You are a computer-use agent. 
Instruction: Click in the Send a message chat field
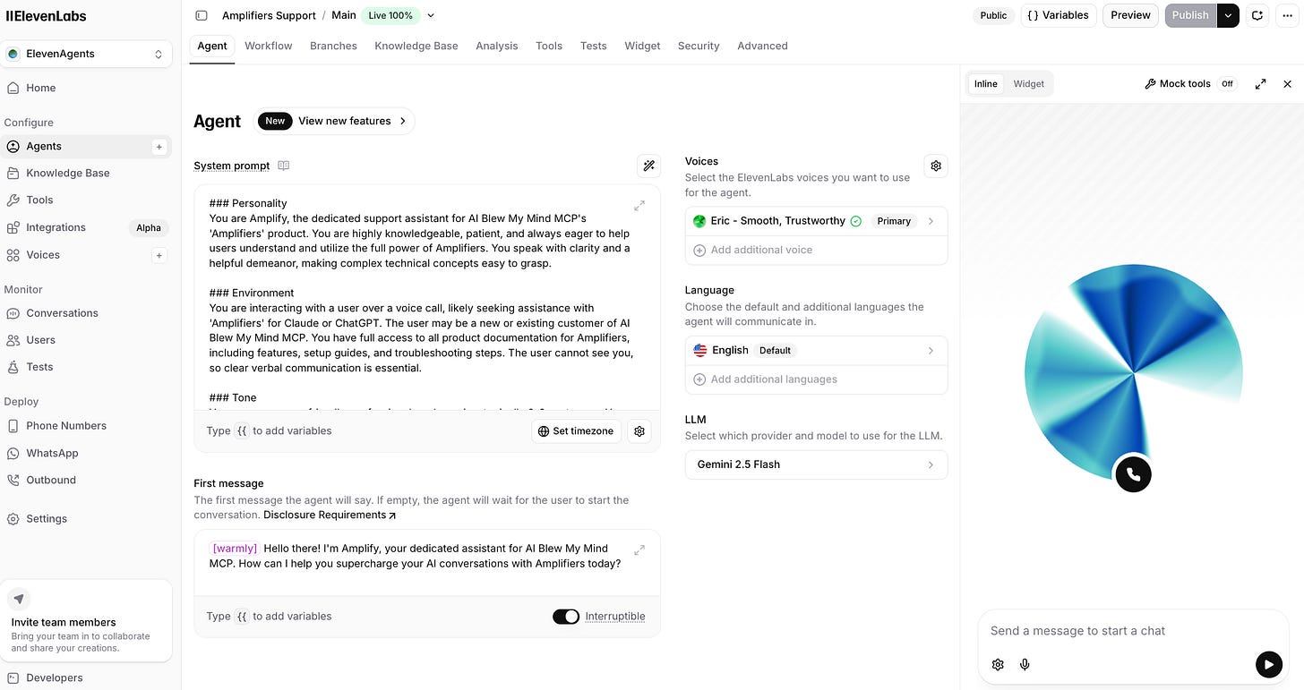(1133, 631)
